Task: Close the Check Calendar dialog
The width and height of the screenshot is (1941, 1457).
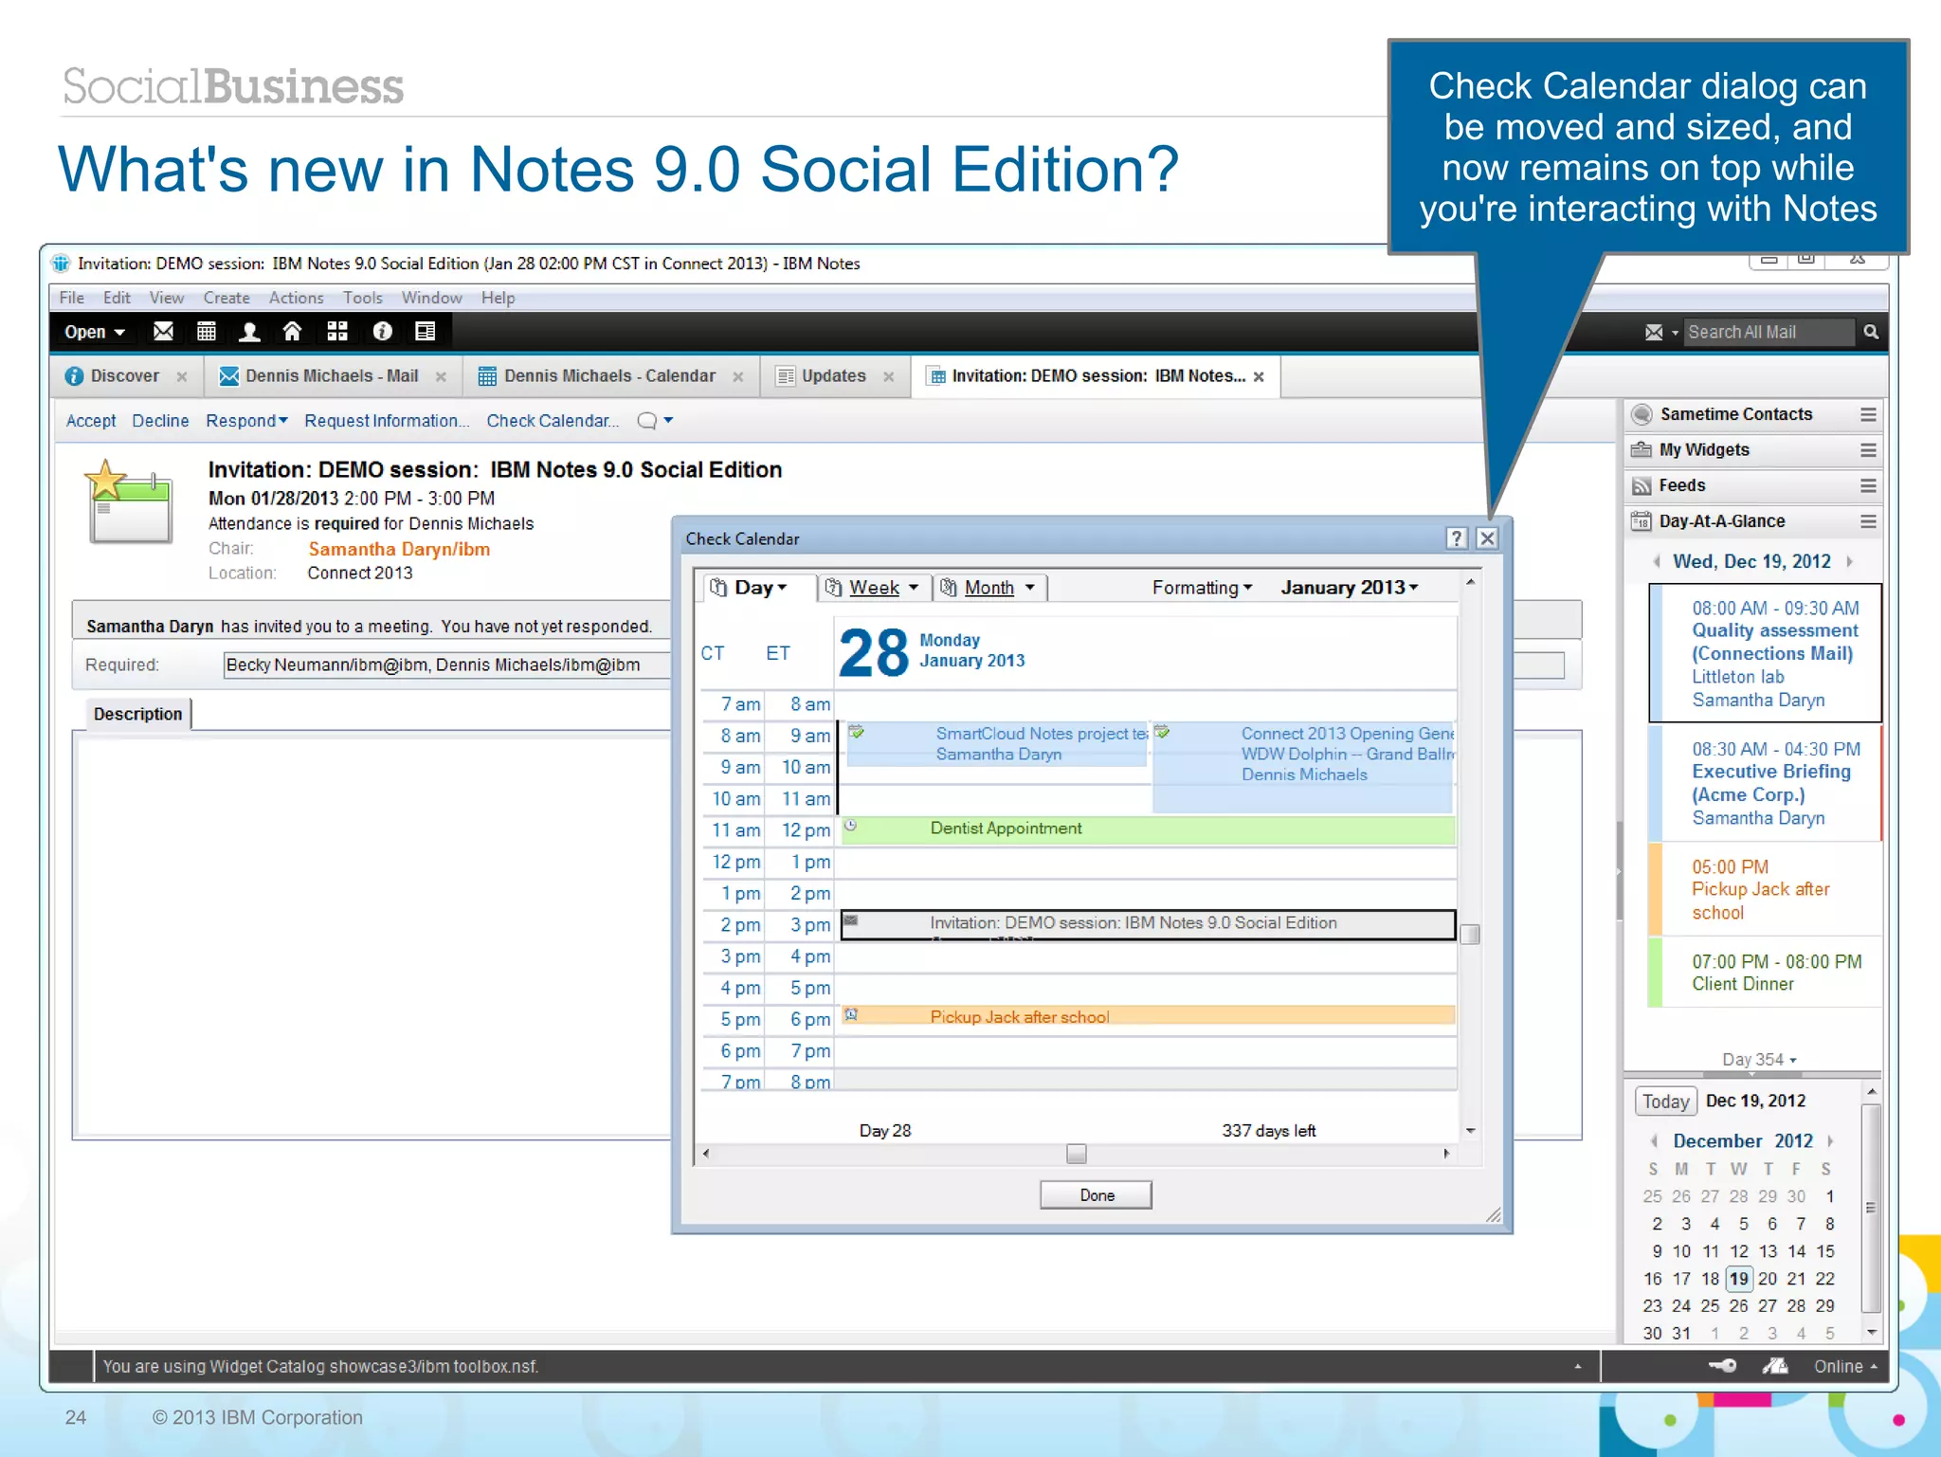Action: click(x=1488, y=538)
